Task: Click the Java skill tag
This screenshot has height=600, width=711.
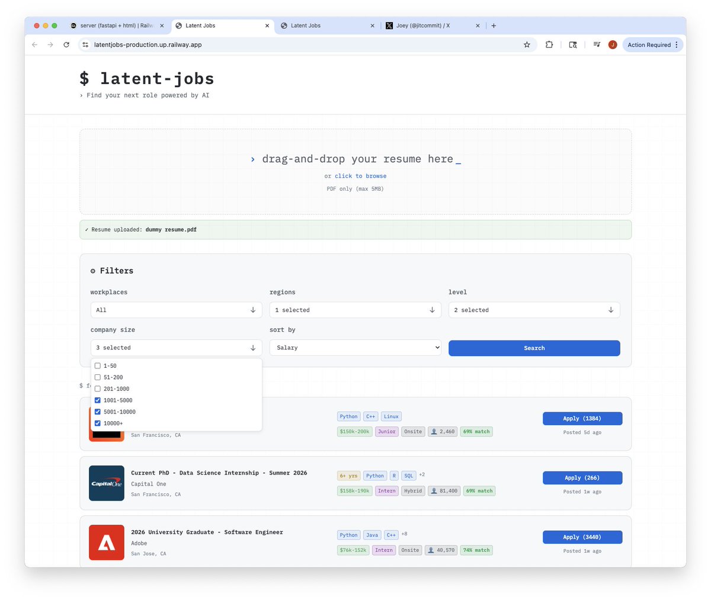Action: (372, 535)
